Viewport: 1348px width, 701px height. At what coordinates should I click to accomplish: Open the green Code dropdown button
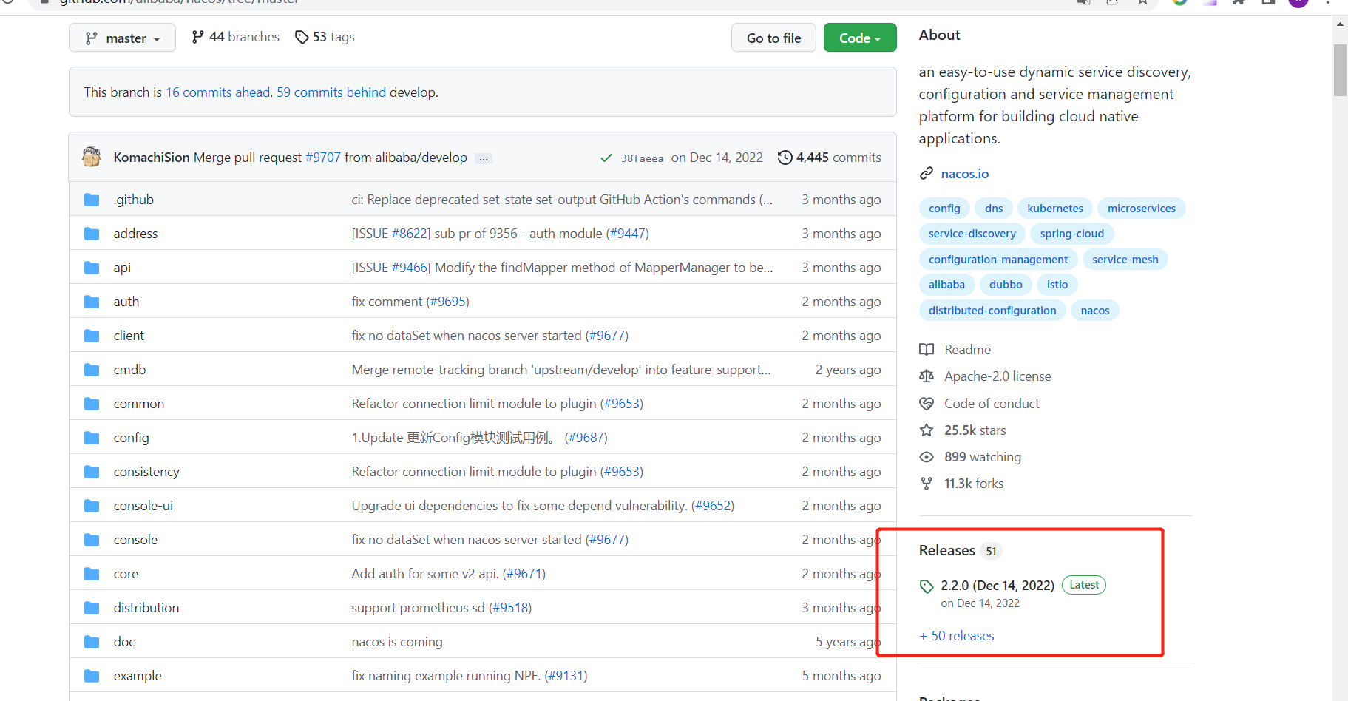pos(860,38)
